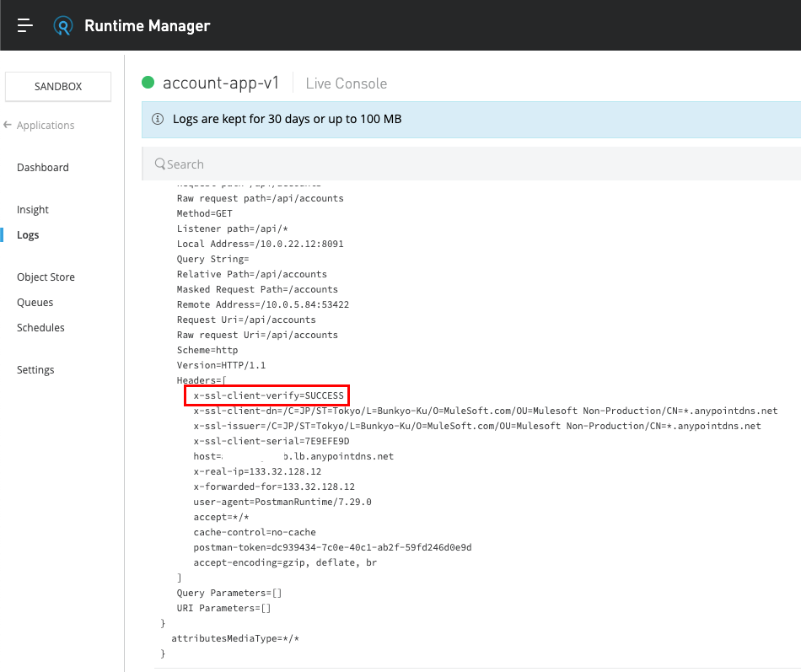Viewport: 801px width, 672px height.
Task: Click the Runtime Manager logo icon
Action: pos(63,26)
